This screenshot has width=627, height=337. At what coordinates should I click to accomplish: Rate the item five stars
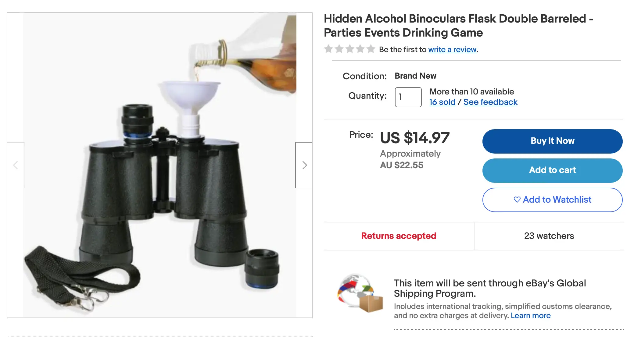[x=371, y=49]
